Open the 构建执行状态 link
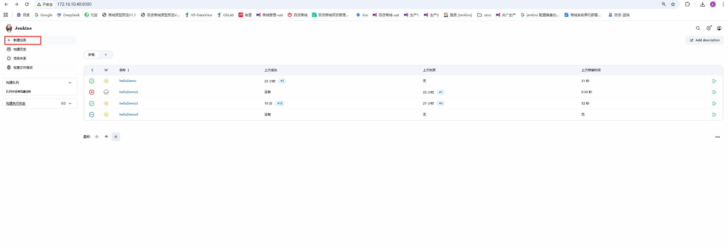Screen dimensions: 728x248 click(x=16, y=103)
